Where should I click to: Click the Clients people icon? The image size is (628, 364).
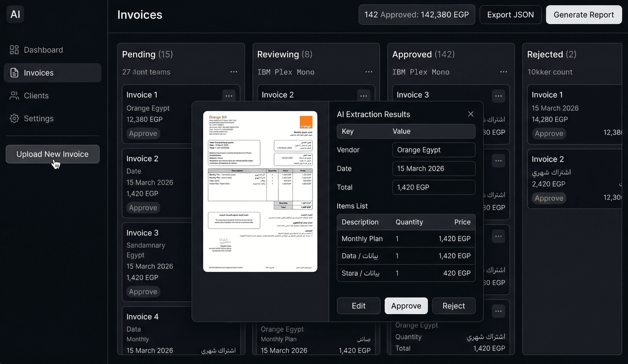14,95
